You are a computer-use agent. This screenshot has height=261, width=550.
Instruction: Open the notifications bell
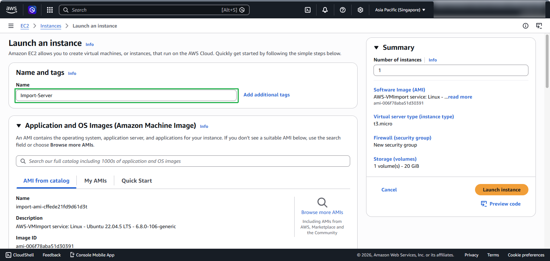point(325,10)
